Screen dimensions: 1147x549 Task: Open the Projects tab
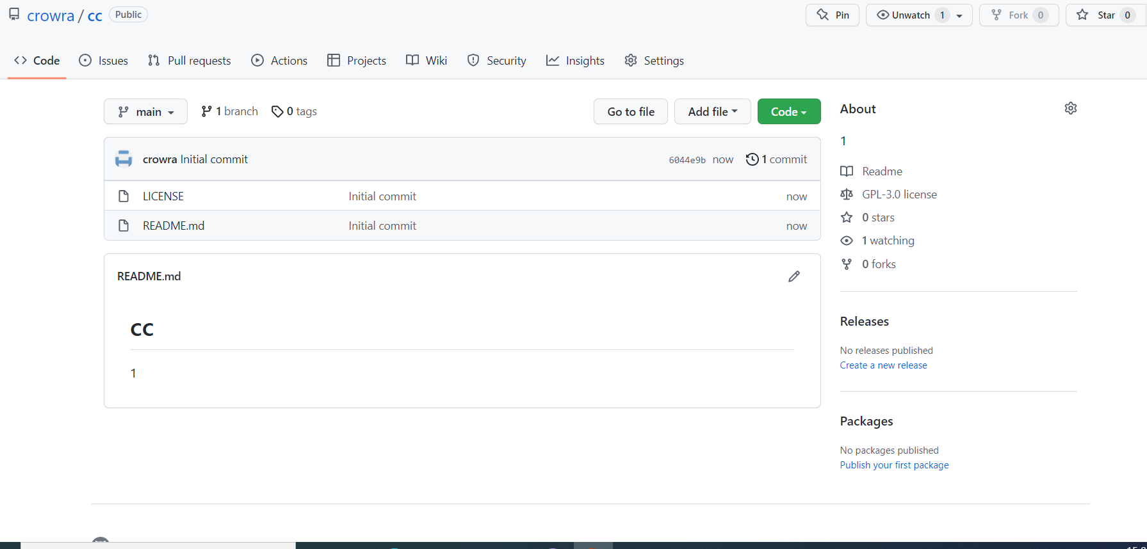pos(357,61)
